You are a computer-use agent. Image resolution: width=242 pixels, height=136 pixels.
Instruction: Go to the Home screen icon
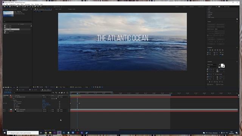[5, 7]
